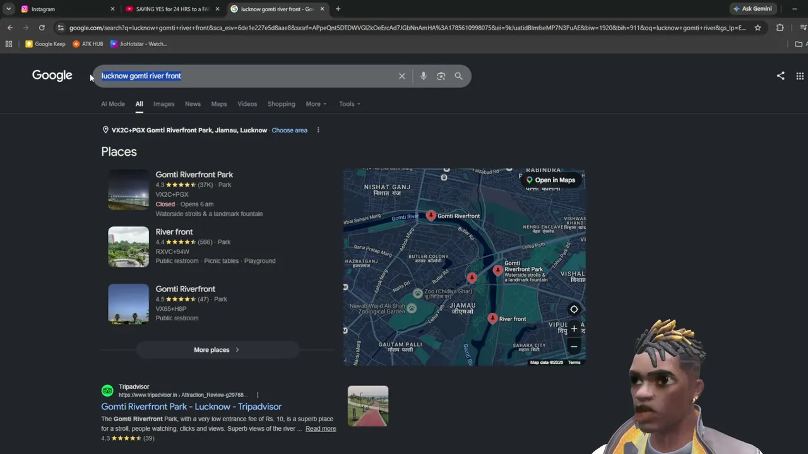
Task: Open Gomti Riverfront Park Tripadvisor result
Action: [x=191, y=407]
